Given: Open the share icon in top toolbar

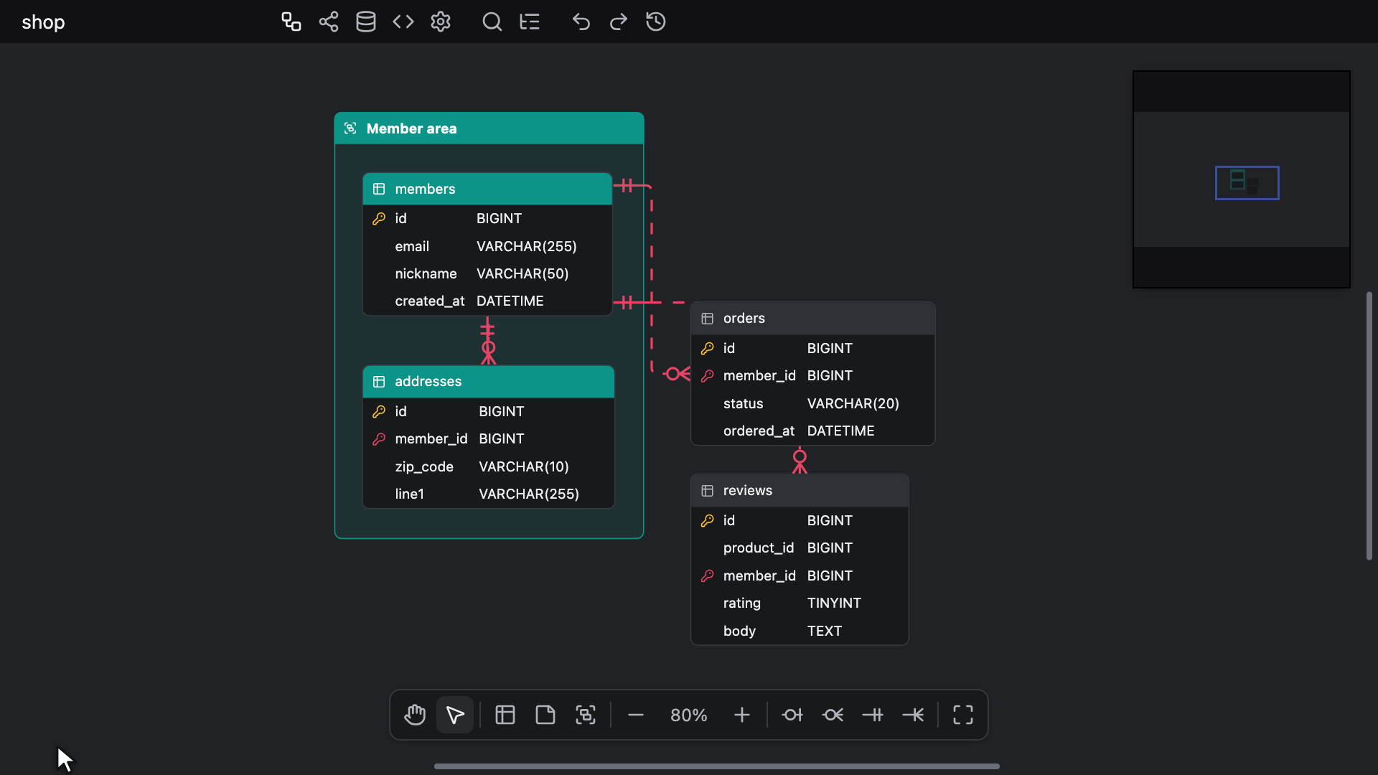Looking at the screenshot, I should (x=329, y=22).
